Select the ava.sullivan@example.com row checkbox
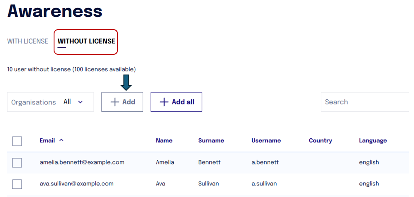Screen dimensions: 414x197 pyautogui.click(x=17, y=184)
